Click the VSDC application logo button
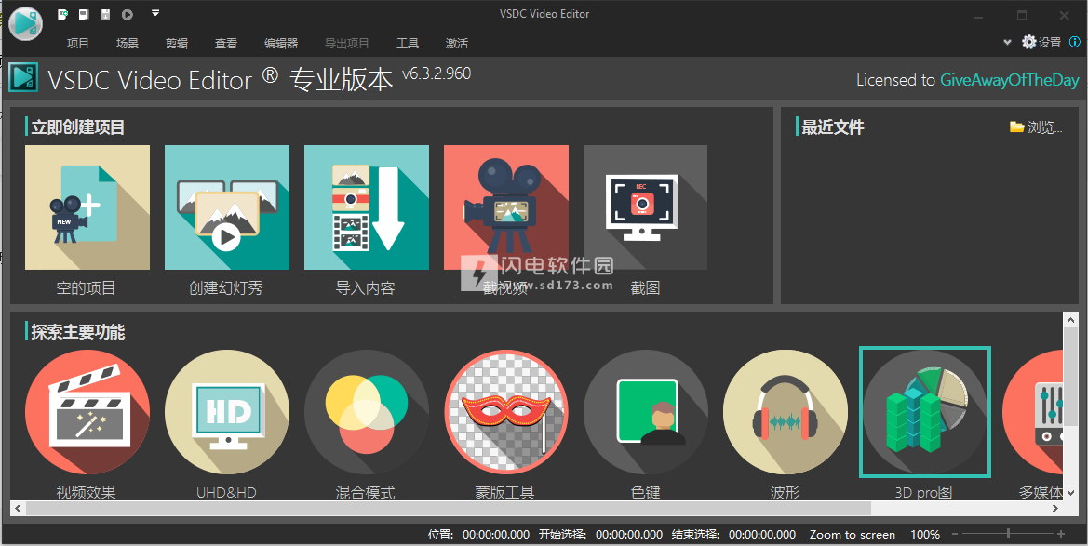This screenshot has width=1088, height=546. click(26, 23)
